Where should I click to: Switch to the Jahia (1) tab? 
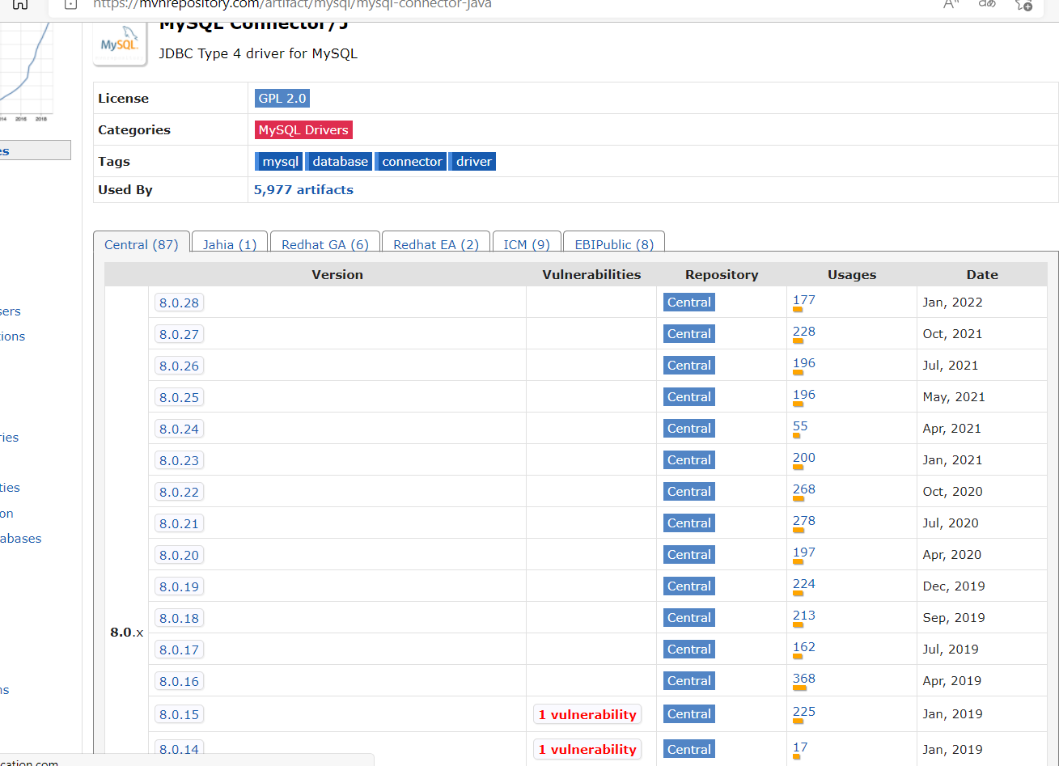tap(230, 244)
